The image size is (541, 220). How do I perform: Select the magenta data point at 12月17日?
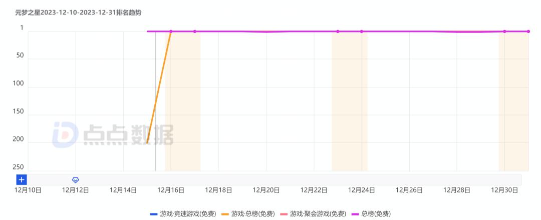coord(195,31)
